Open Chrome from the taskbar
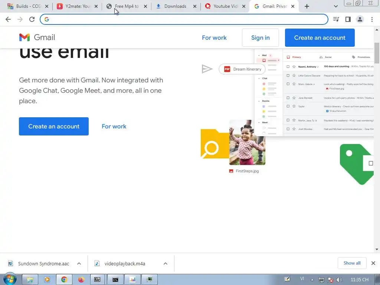 (x=64, y=280)
